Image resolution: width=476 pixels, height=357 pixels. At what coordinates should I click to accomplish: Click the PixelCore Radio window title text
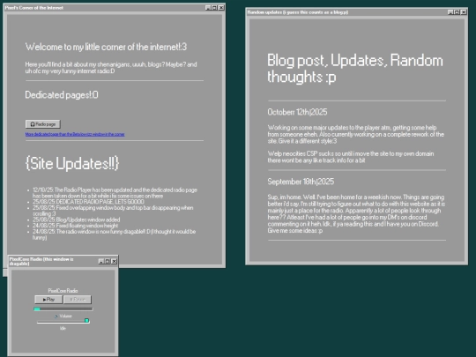[x=41, y=262]
